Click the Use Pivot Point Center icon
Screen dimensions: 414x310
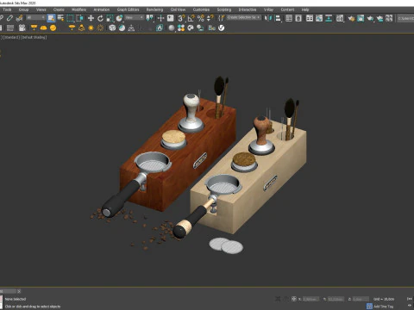[x=150, y=18]
